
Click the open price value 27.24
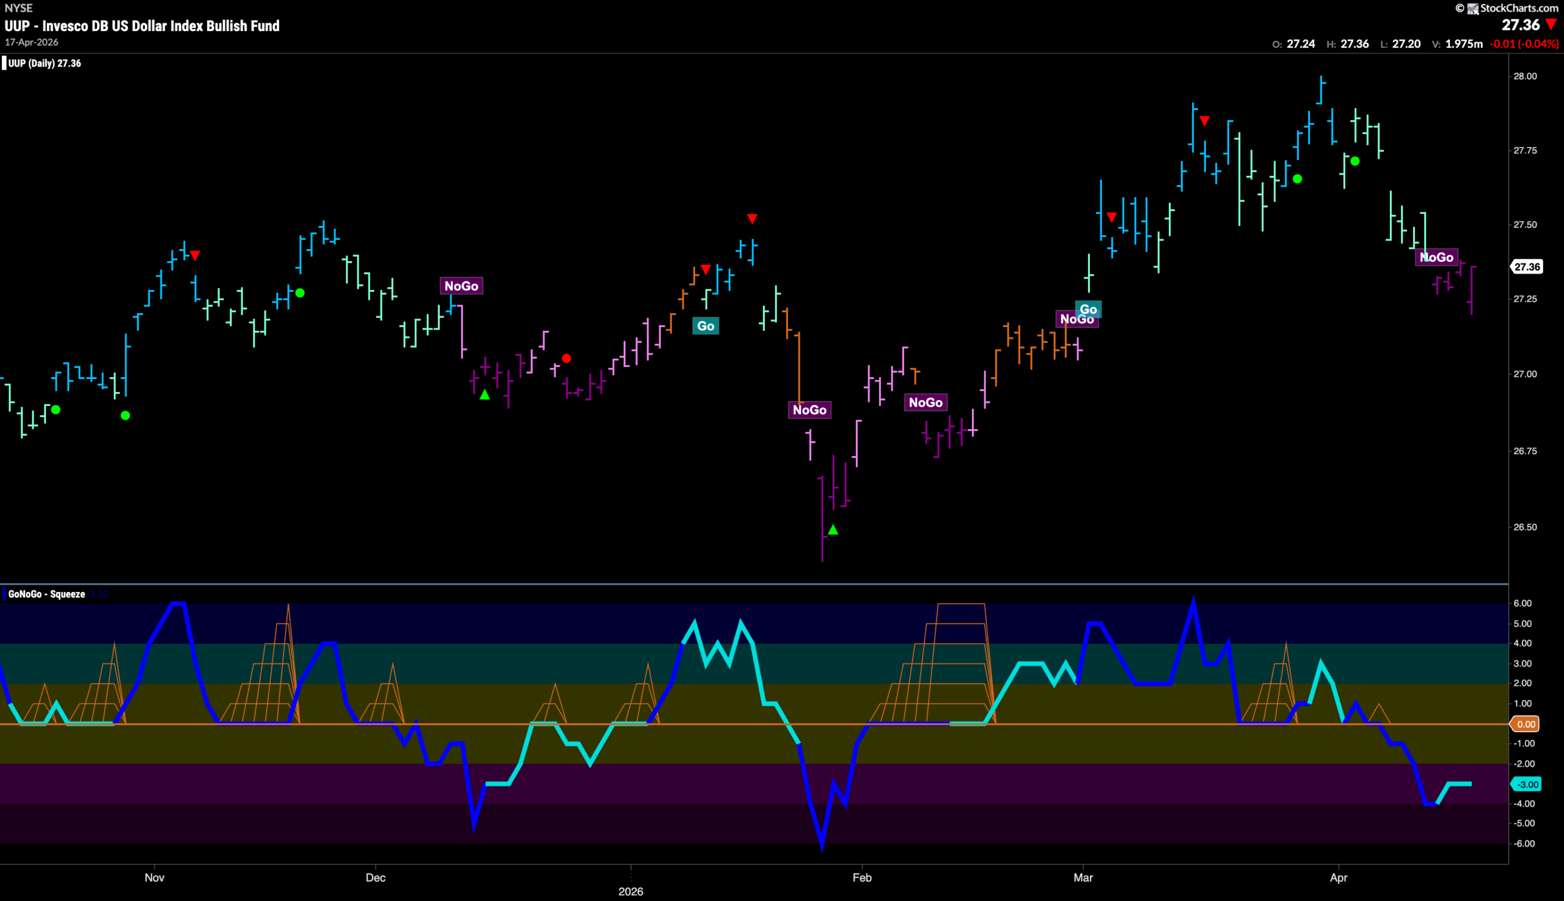click(x=1301, y=44)
